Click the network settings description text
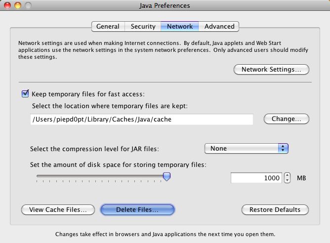Image resolution: width=330 pixels, height=243 pixels. click(x=163, y=50)
